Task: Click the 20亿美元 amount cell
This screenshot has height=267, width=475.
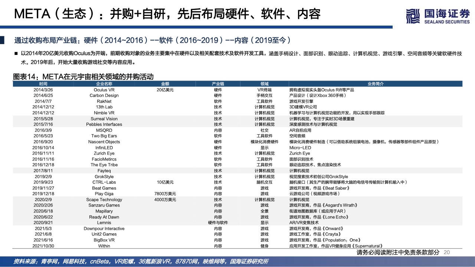Action: point(165,90)
